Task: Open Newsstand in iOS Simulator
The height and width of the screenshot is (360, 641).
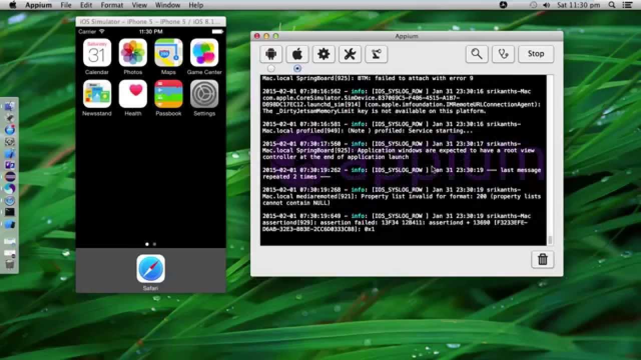Action: click(x=97, y=98)
